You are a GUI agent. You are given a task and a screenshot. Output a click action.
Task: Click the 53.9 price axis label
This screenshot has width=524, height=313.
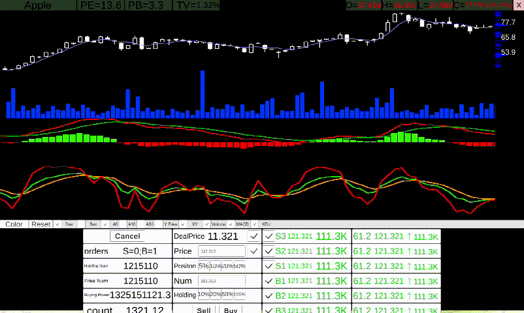[x=508, y=52]
